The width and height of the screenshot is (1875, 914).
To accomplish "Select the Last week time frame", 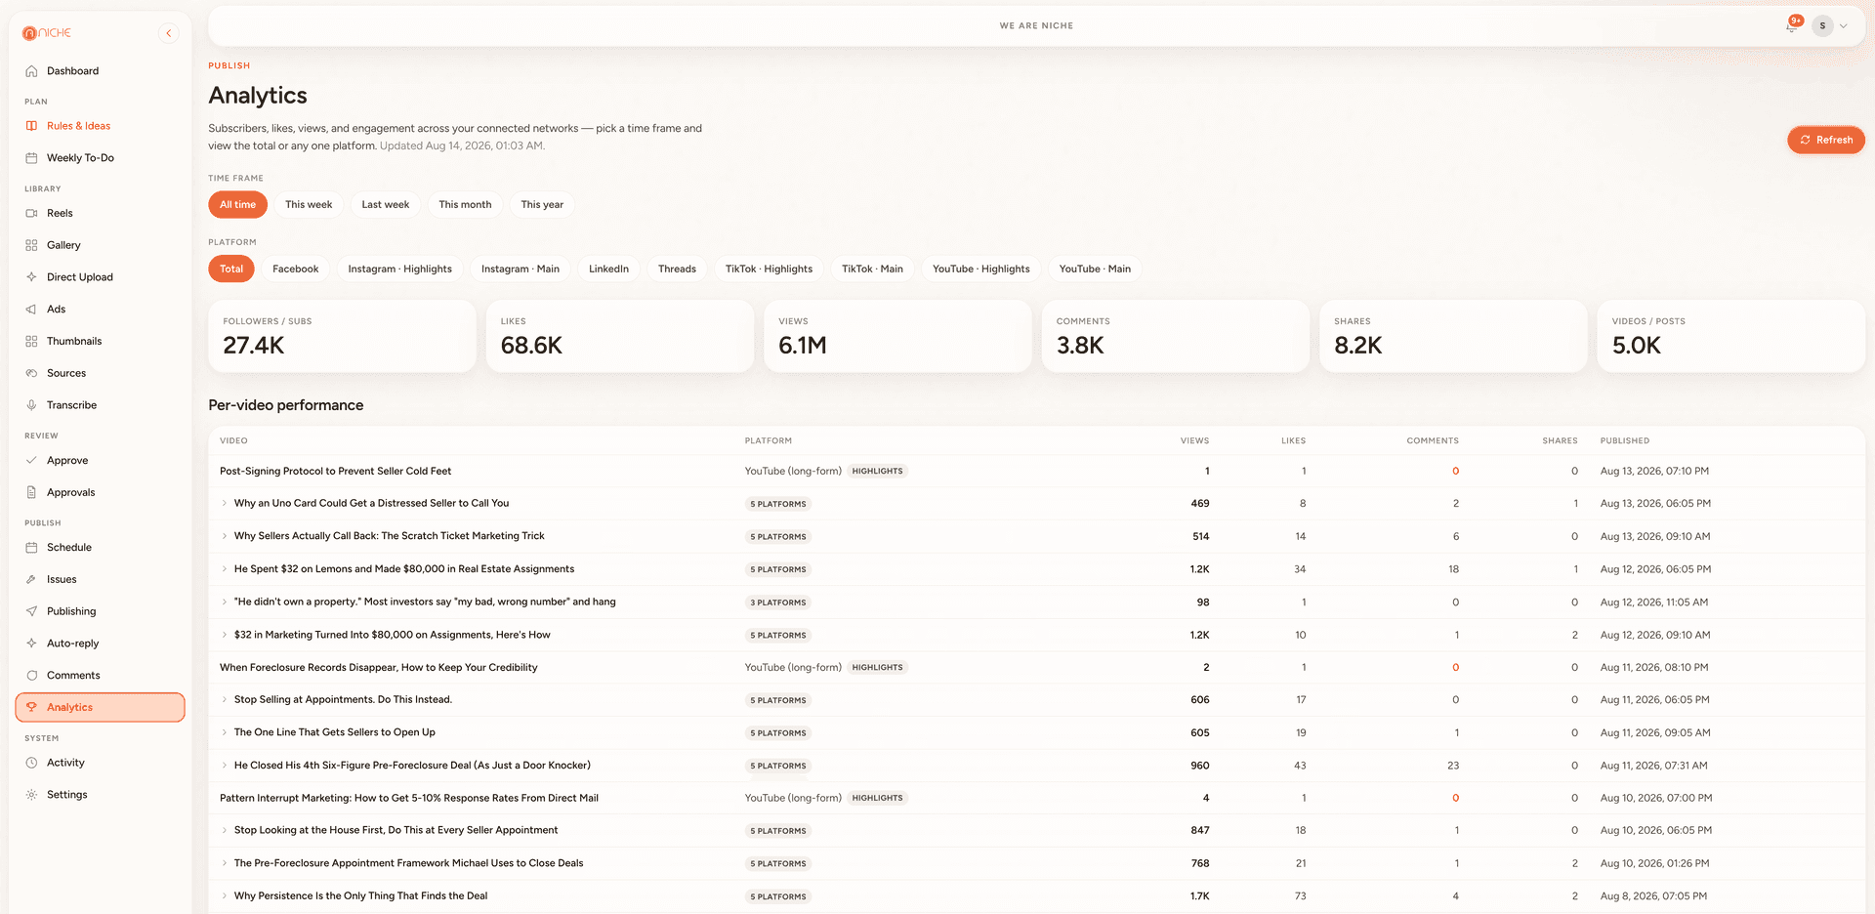I will (x=386, y=205).
